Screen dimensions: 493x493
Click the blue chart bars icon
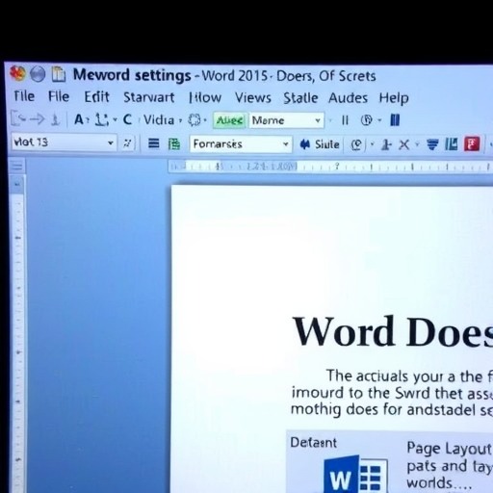[x=452, y=144]
